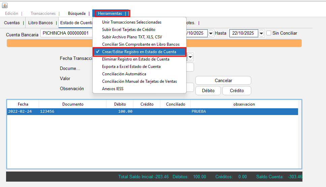Click the Hasta date input field
The height and width of the screenshot is (187, 326).
243,33
